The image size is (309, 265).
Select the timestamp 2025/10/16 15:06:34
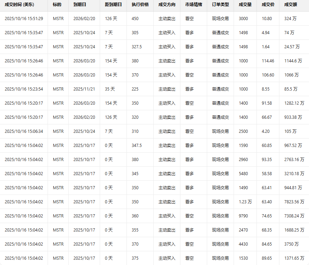point(24,131)
